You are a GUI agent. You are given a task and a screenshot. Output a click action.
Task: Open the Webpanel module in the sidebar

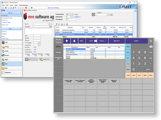point(12,72)
